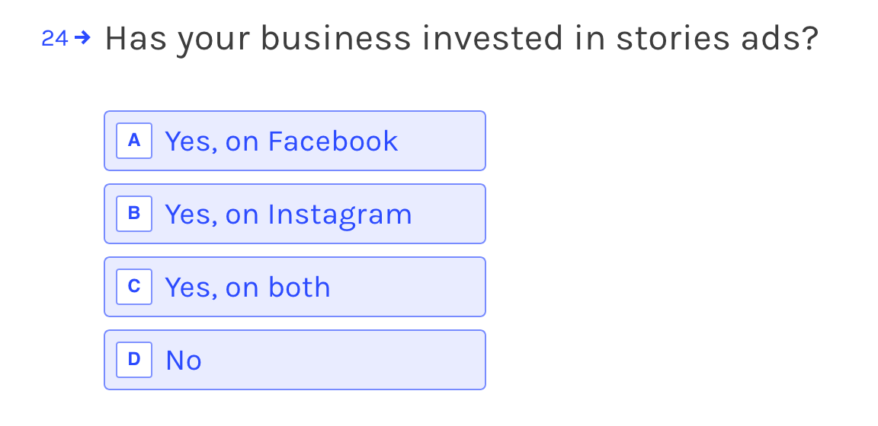The image size is (878, 426).
Task: Click the "Yes, on both" label text
Action: tap(248, 288)
